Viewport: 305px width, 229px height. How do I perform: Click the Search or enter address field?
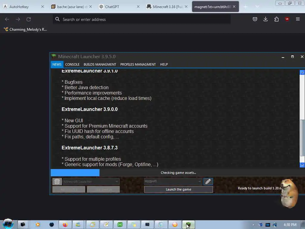pos(141,19)
